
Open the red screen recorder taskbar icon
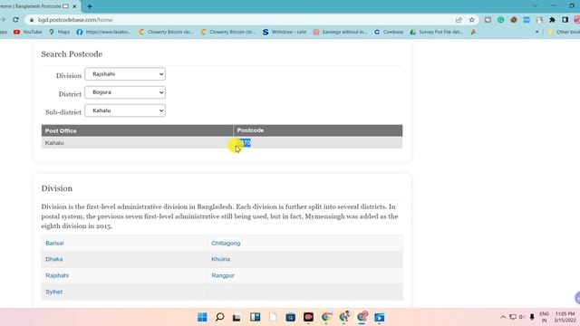coord(308,317)
